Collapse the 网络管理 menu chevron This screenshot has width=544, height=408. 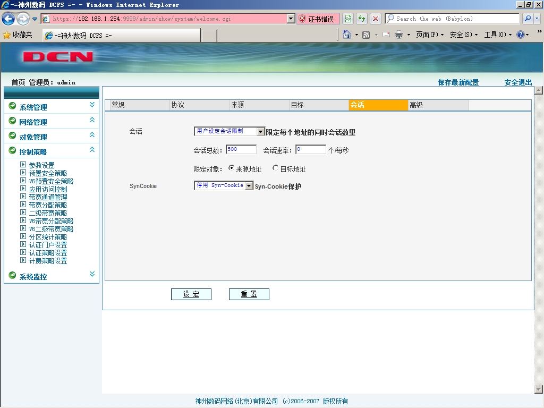pyautogui.click(x=92, y=120)
